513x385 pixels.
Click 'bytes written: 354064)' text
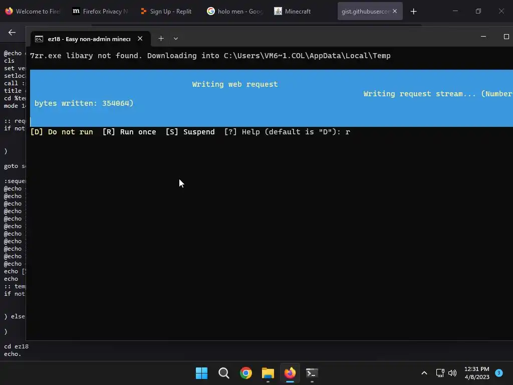pos(84,103)
